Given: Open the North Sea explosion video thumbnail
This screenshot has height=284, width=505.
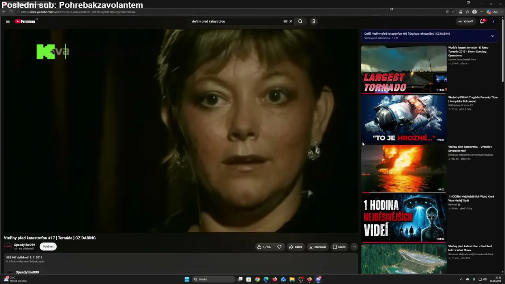Looking at the screenshot, I should [x=404, y=169].
